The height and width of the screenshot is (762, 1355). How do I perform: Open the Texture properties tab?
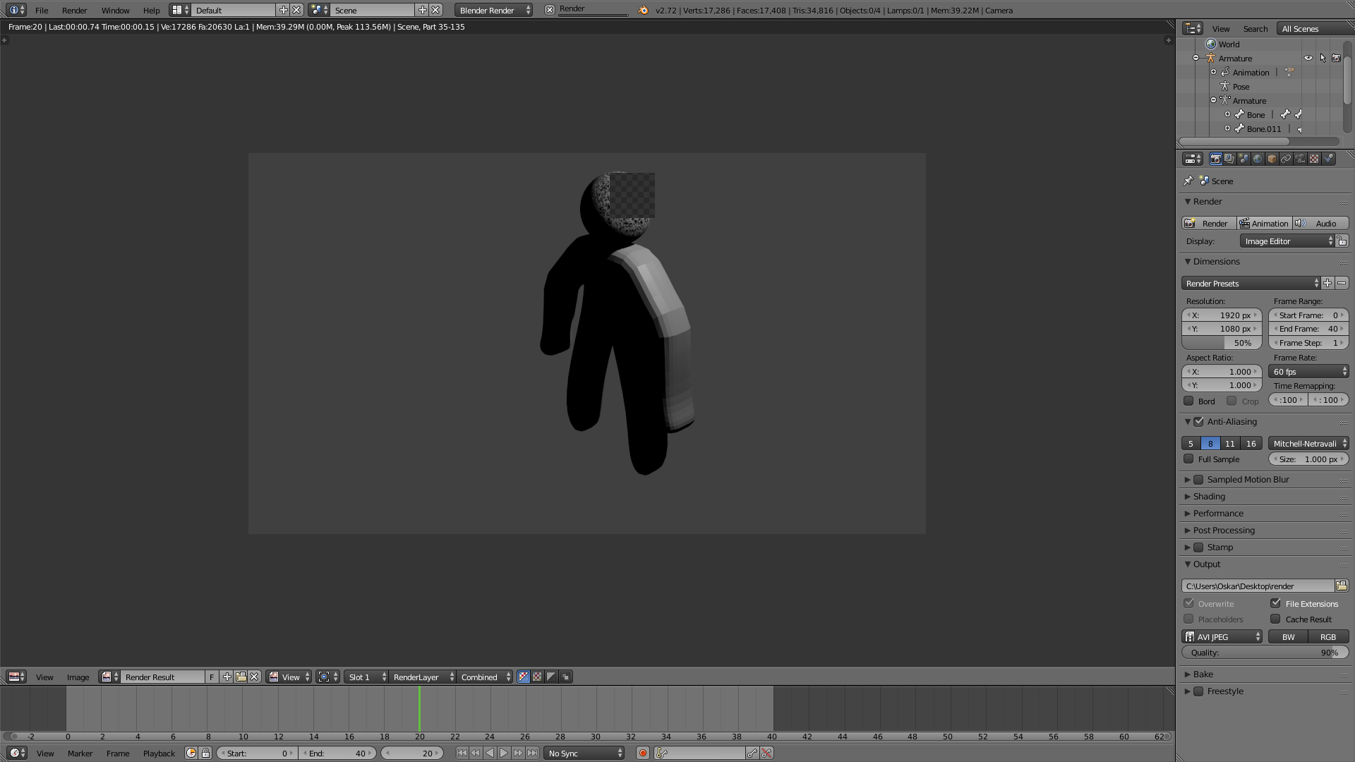pos(1314,159)
